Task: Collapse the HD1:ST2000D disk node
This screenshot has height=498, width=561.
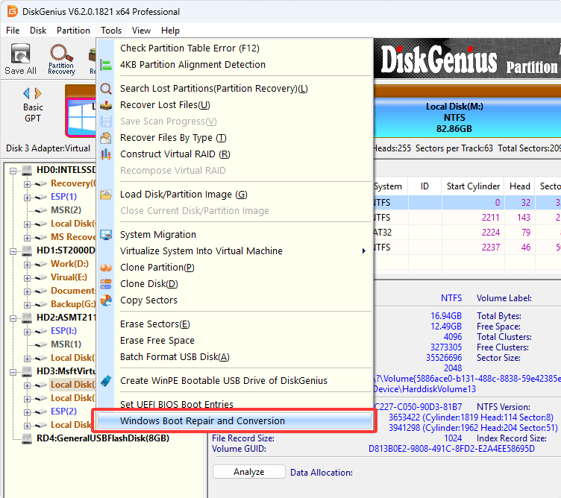Action: tap(13, 251)
